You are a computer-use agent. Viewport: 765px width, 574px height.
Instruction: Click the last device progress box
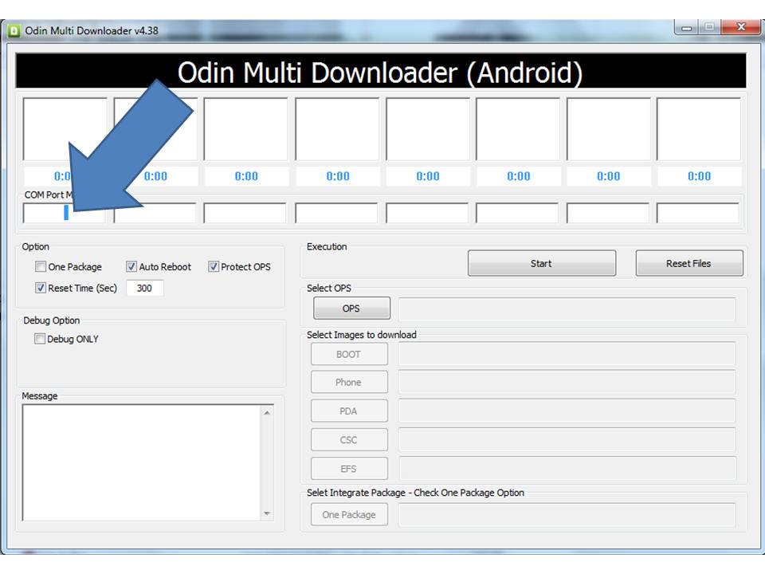tap(699, 129)
